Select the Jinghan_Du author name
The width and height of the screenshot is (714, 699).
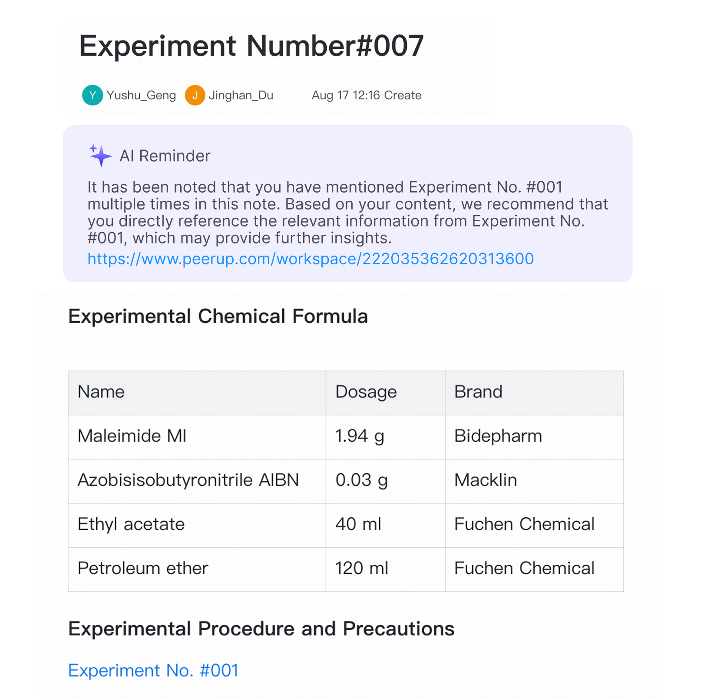241,95
